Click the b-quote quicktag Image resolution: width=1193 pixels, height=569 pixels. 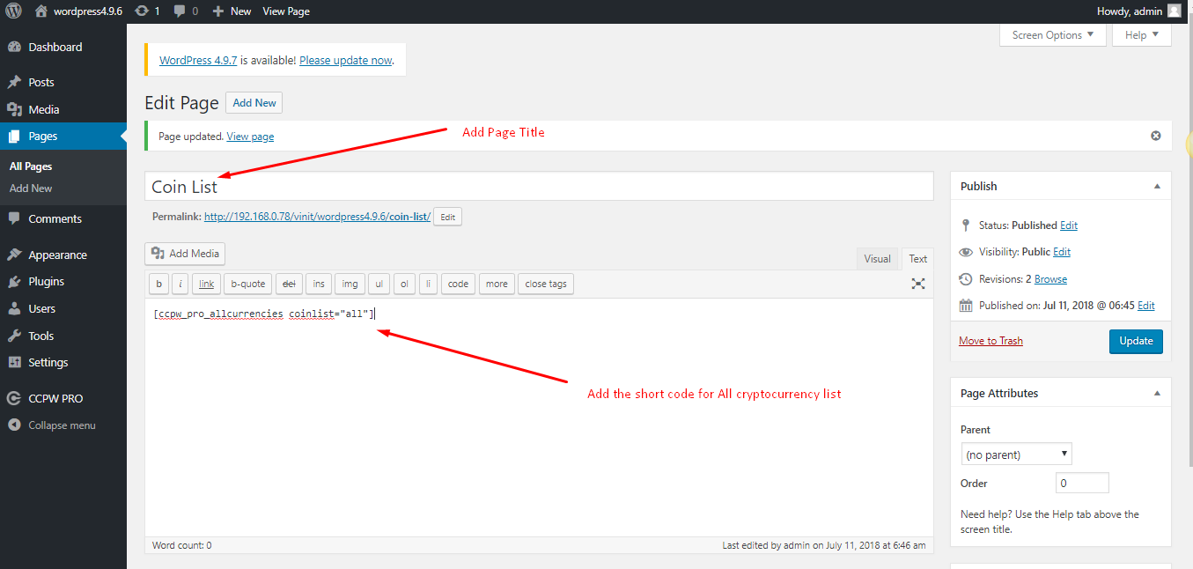(247, 284)
